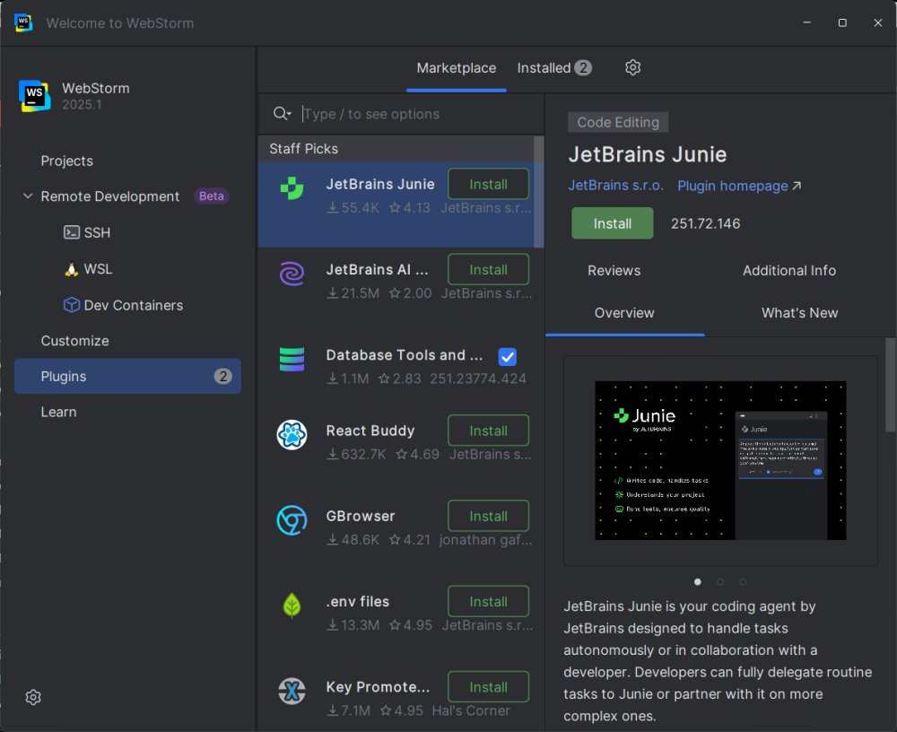Open Learn in the sidebar
The image size is (897, 732).
coord(58,412)
